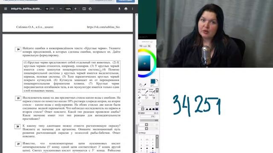
Task: Select brush size 1.5 in size list
Action: tap(147, 139)
